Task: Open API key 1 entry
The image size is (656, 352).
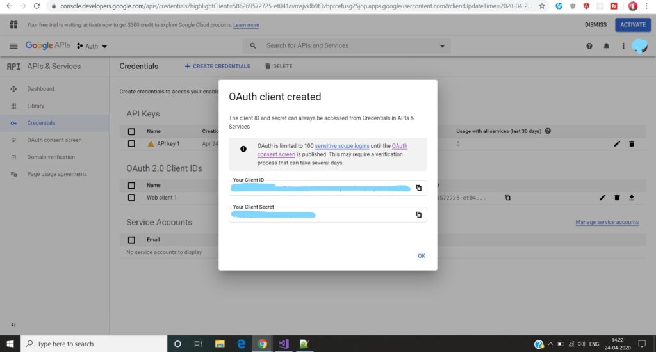Action: (168, 144)
